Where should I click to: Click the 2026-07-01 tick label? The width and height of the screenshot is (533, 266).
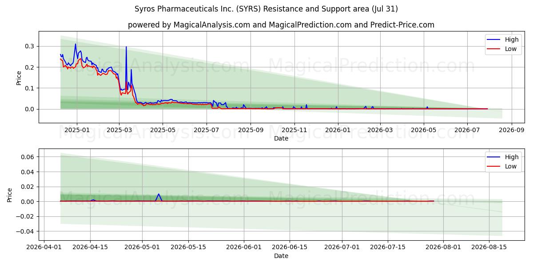click(342, 247)
